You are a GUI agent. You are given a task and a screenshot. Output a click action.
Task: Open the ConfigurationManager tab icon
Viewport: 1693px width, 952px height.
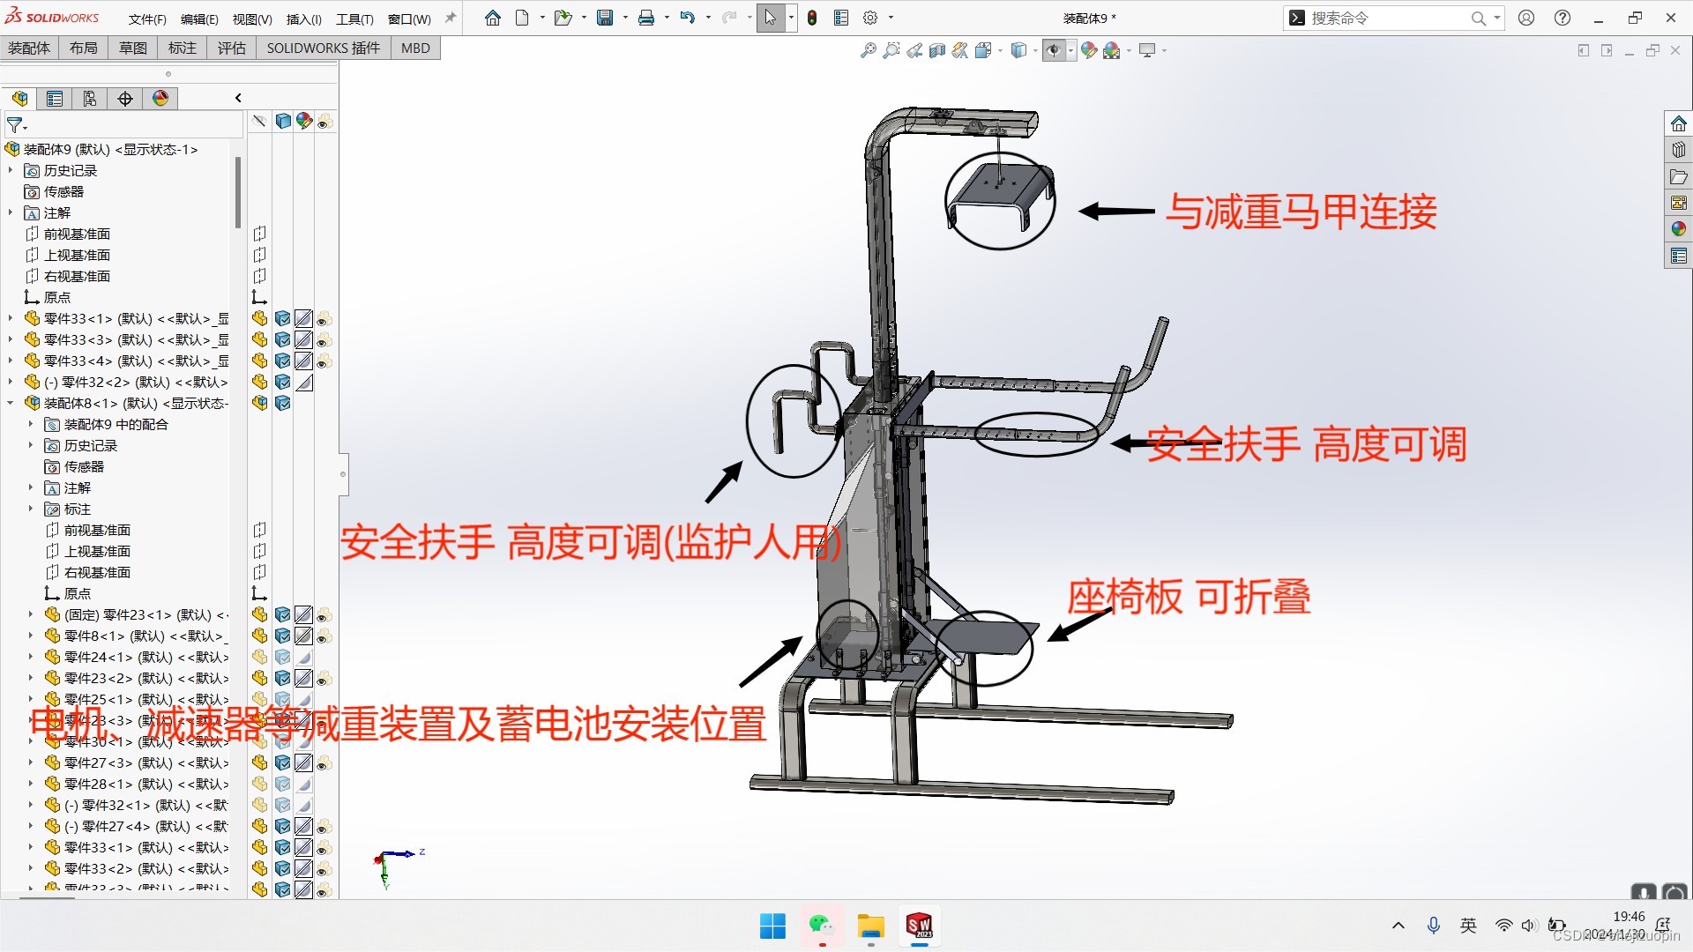click(x=90, y=99)
